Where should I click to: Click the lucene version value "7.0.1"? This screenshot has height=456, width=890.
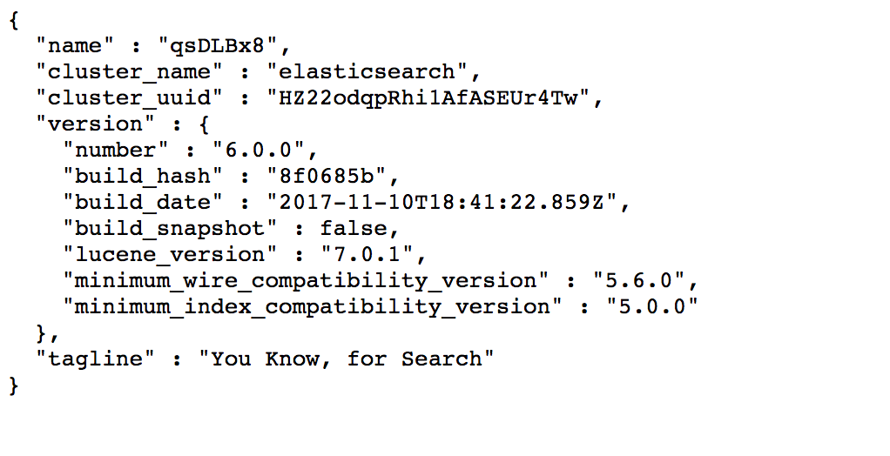[367, 254]
